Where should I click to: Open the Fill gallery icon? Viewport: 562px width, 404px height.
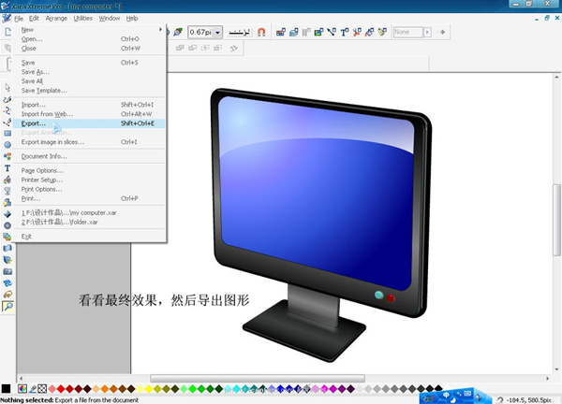[x=370, y=32]
